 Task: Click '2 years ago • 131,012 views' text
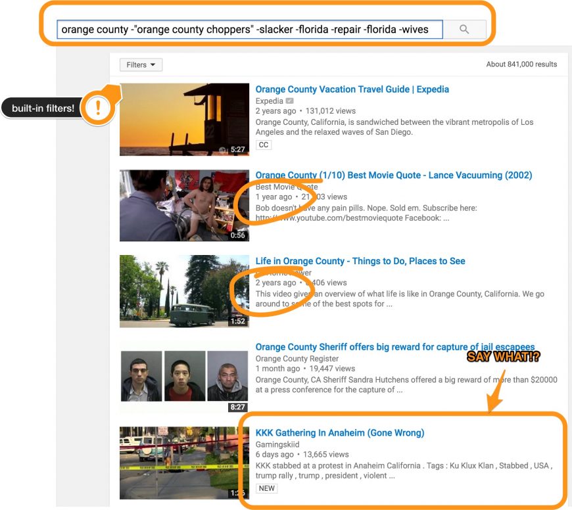305,111
